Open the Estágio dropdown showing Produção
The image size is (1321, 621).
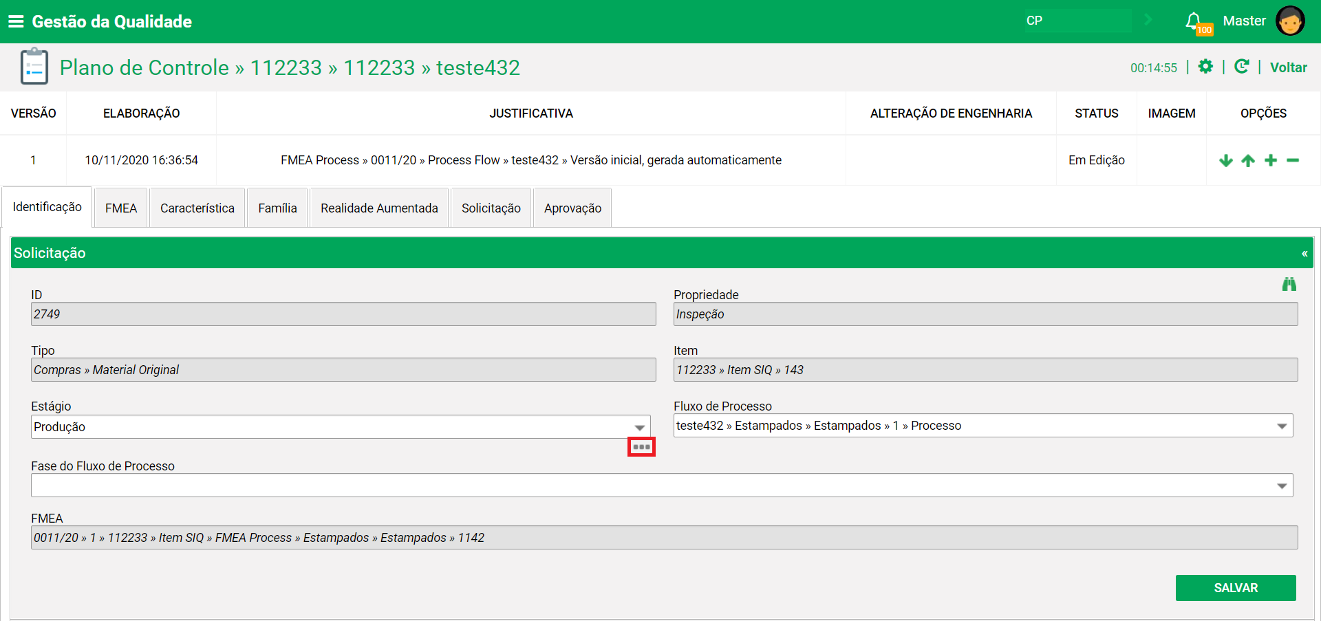tap(341, 426)
